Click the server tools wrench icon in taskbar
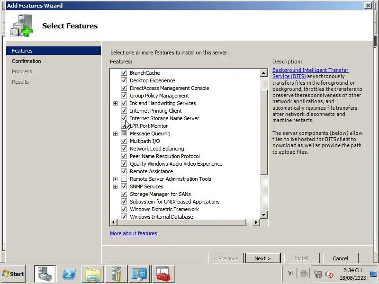Viewport: 379px width, 284px height. click(x=117, y=274)
